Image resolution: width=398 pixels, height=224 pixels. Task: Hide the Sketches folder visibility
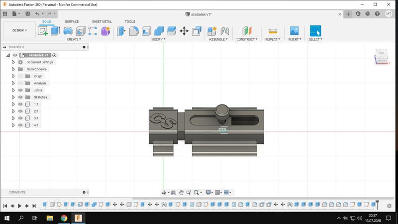coord(20,97)
